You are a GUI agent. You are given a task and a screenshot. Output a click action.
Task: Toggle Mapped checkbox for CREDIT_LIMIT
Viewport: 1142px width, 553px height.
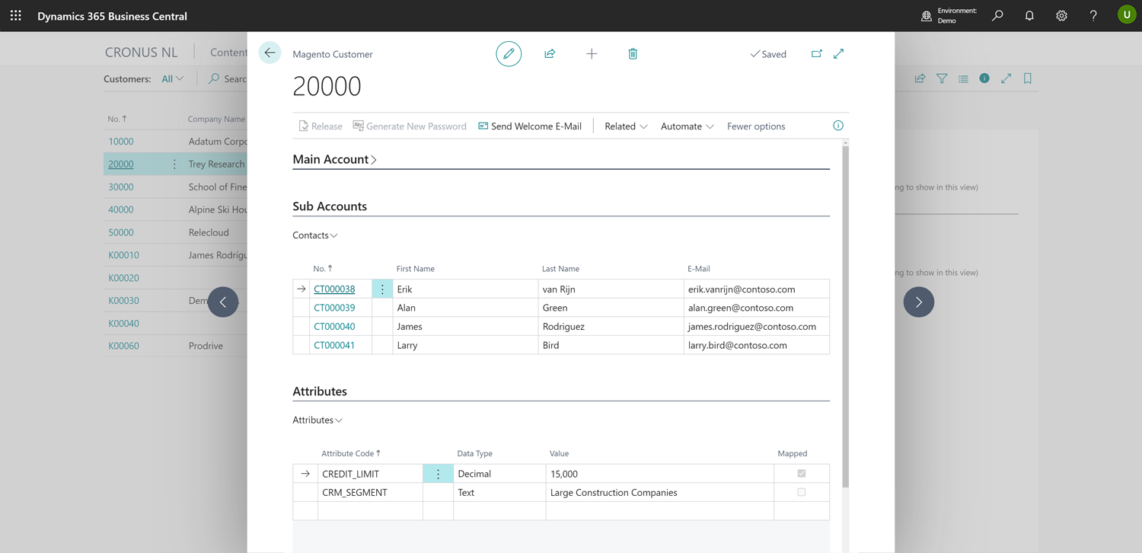801,474
